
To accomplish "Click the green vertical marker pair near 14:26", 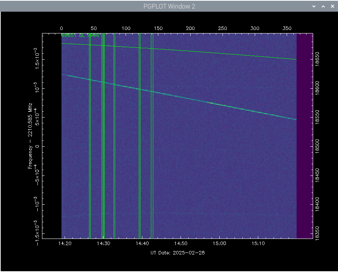I will pos(90,136).
